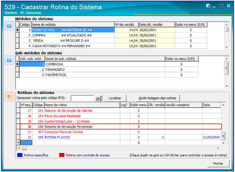Viewport: 235px width, 172px height.
Task: Click the Data últ. versão column header
Action: (157, 25)
